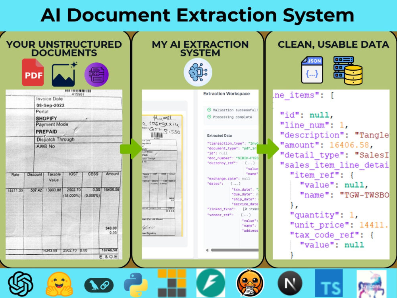Click the invoice thumbnail in Extraction Workspace
Viewport: 397px width, 298px height.
(162, 175)
